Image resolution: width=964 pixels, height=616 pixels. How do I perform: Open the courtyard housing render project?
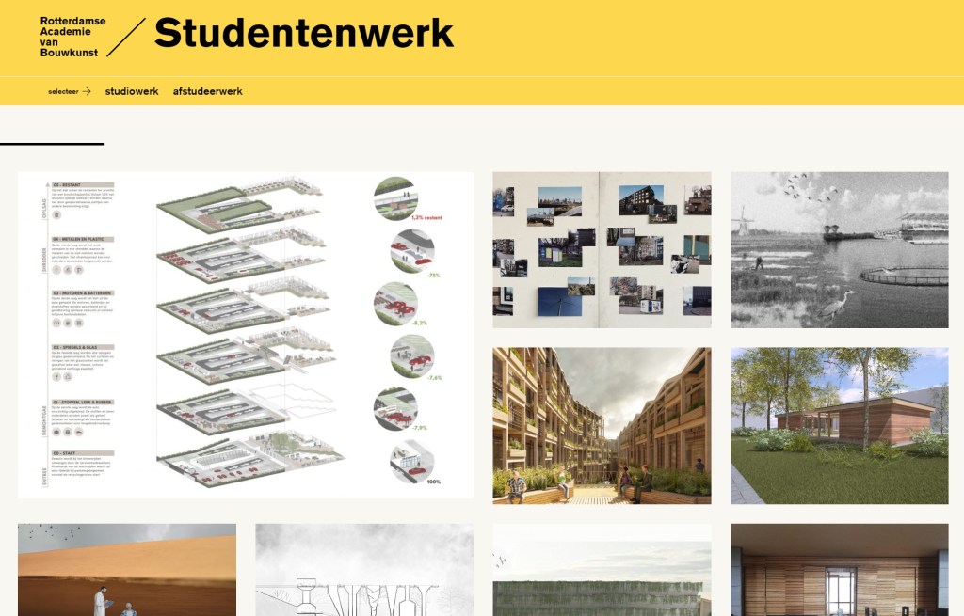click(602, 423)
